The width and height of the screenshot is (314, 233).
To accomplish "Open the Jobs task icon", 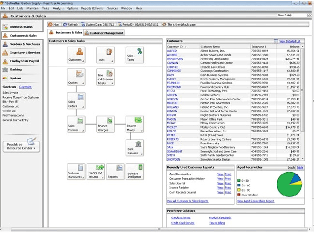I will (x=105, y=55).
